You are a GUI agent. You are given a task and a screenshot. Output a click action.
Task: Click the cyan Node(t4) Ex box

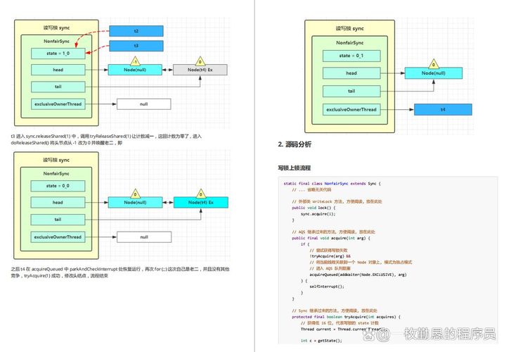[201, 202]
